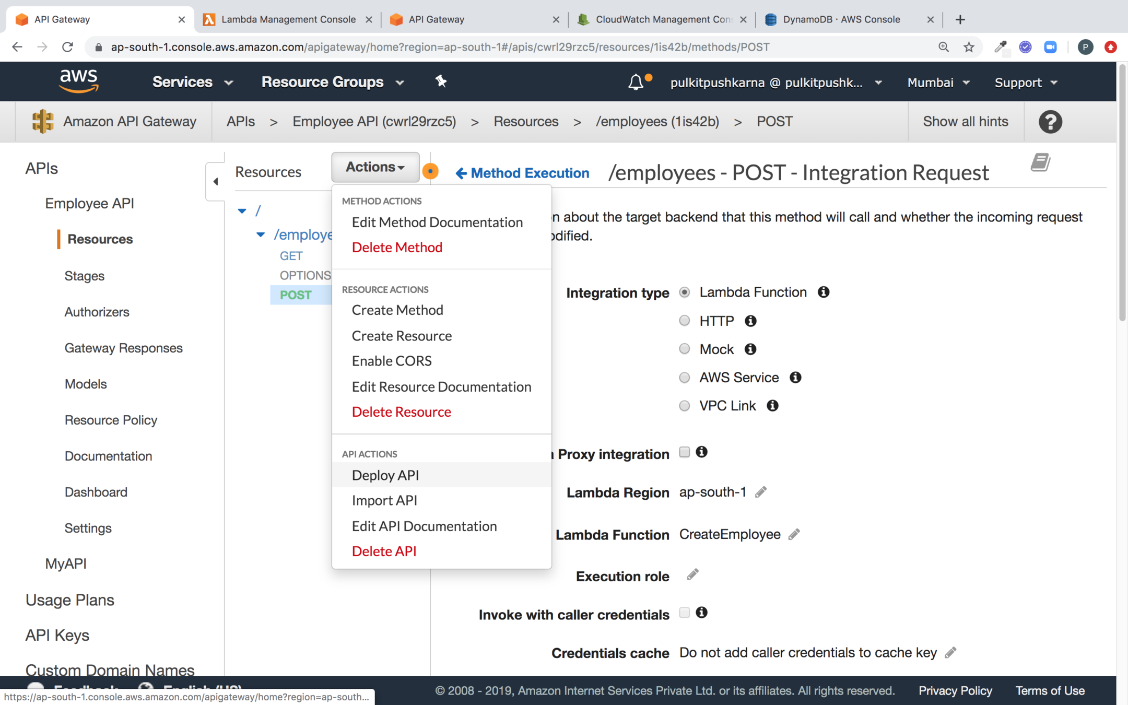Choose Deploy API from Actions menu
1128x705 pixels.
tap(385, 475)
